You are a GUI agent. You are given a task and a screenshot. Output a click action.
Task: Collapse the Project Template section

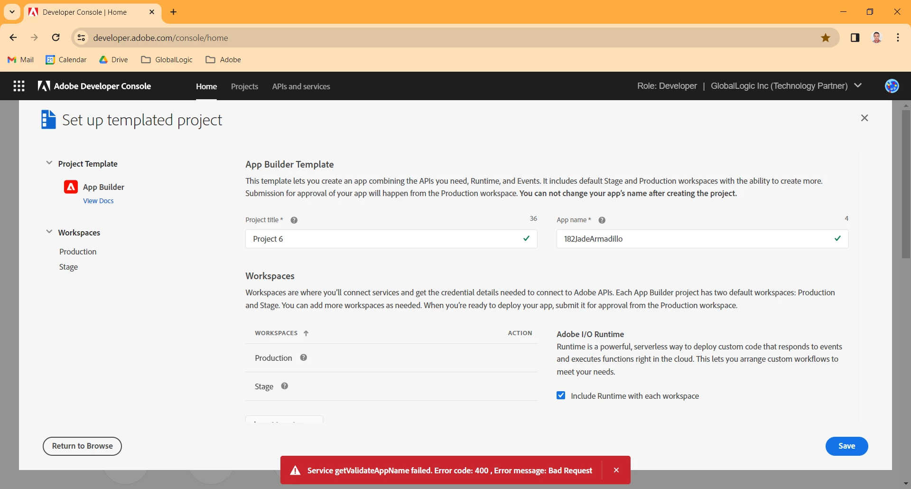pyautogui.click(x=49, y=163)
